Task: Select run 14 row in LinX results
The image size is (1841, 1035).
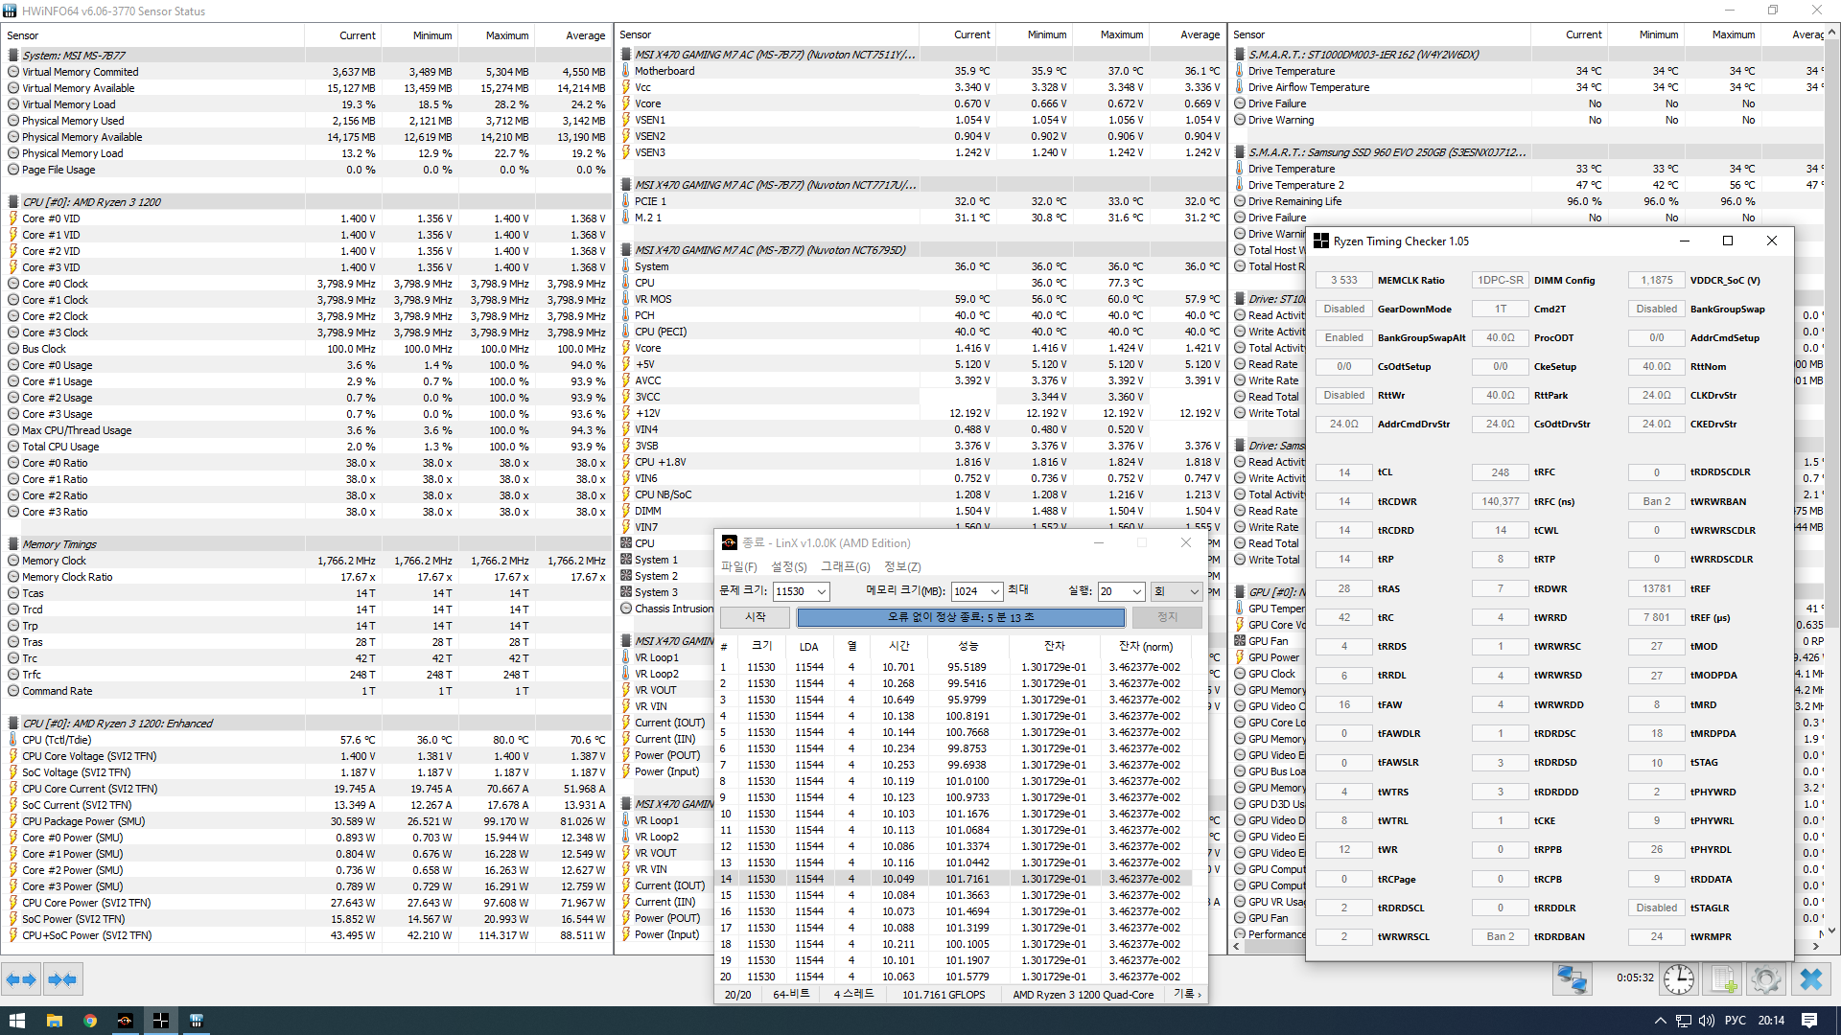Action: (959, 879)
